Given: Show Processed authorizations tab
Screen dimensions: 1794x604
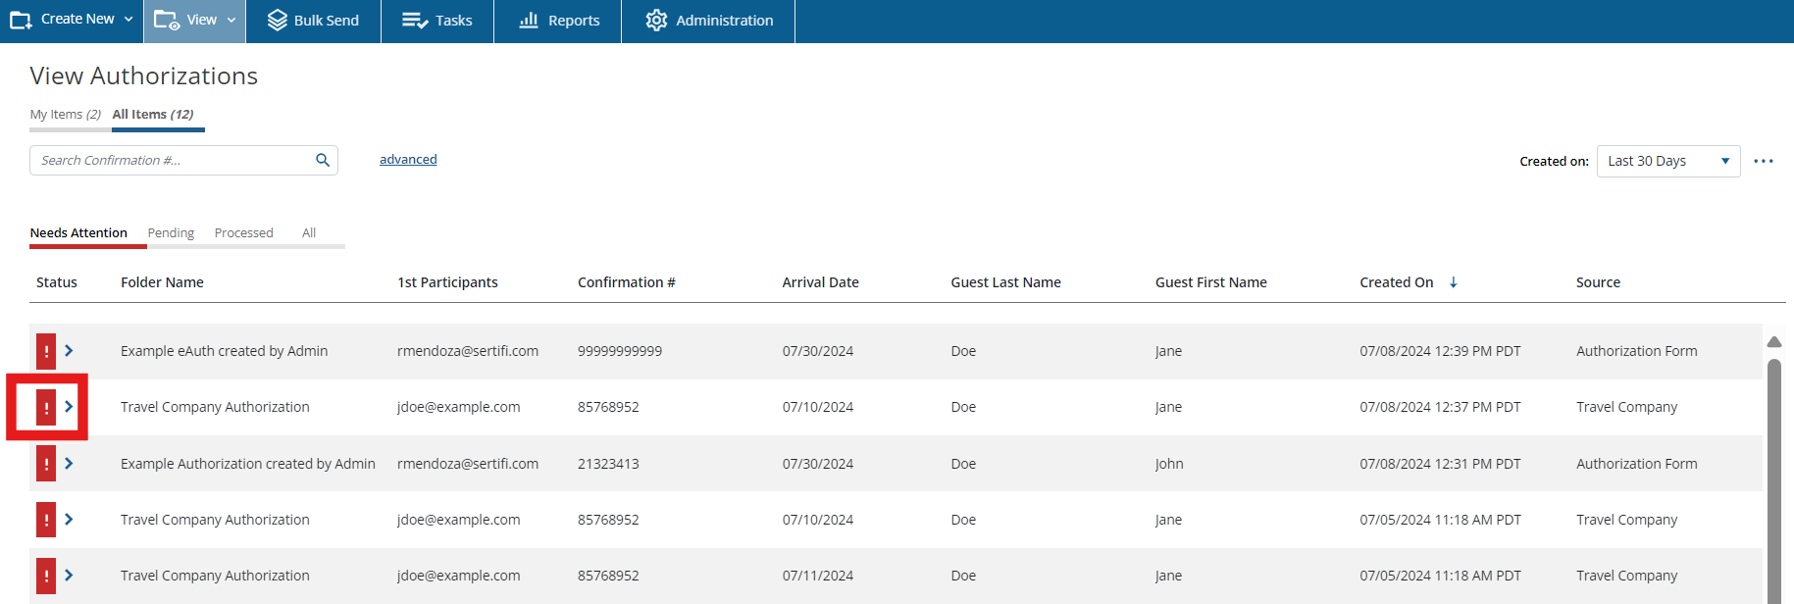Looking at the screenshot, I should [x=244, y=233].
